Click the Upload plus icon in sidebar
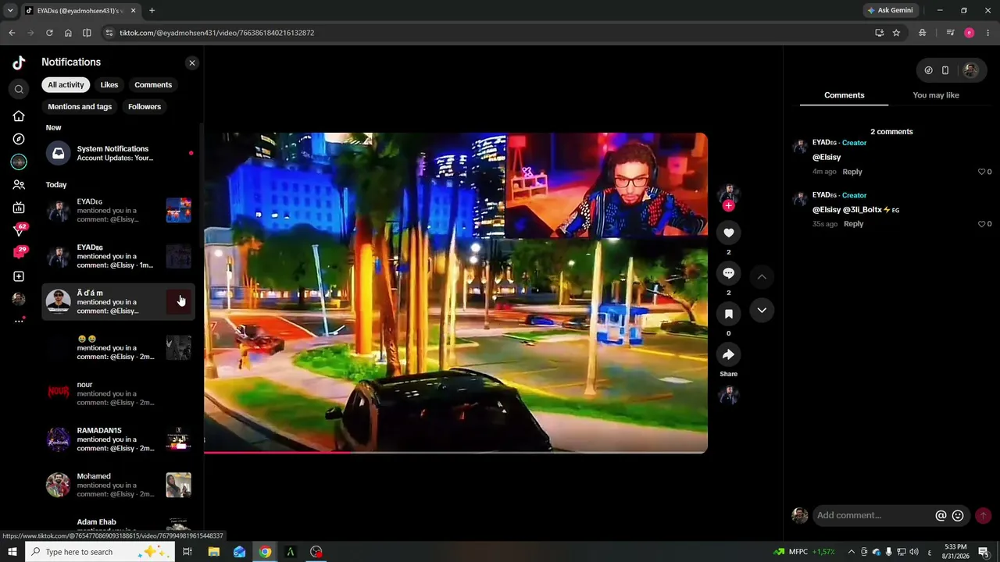 [x=19, y=276]
